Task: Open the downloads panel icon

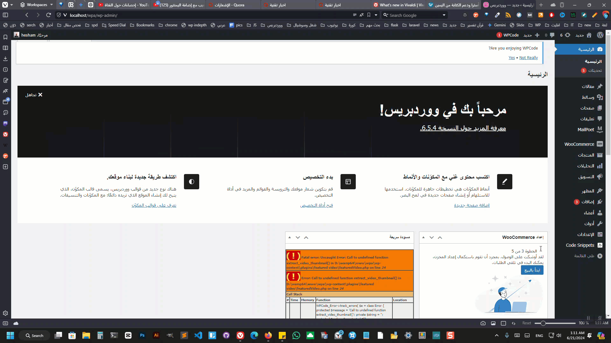Action: [5, 59]
